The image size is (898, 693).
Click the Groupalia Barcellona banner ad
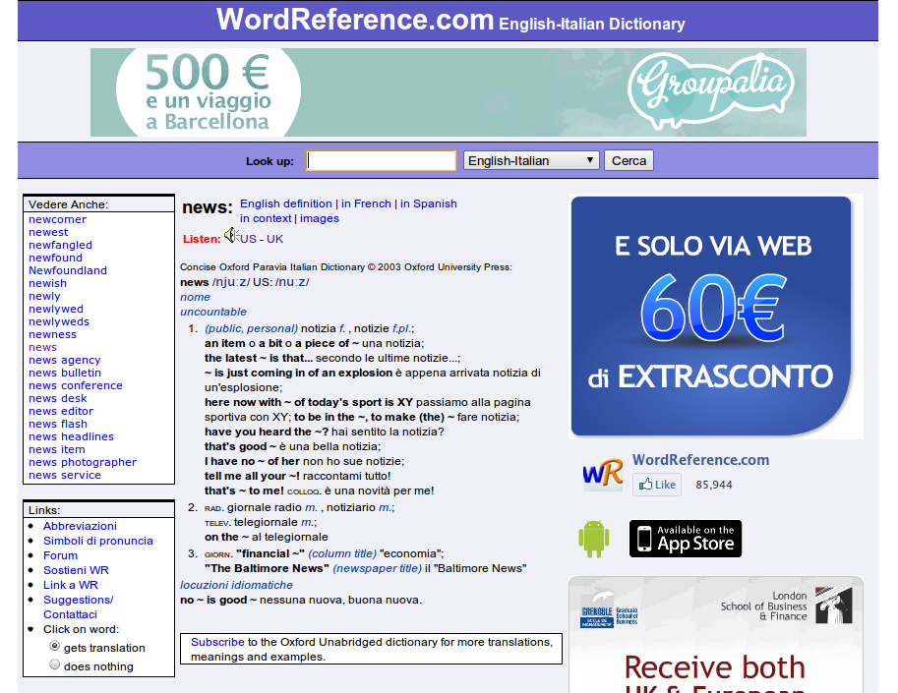(448, 92)
